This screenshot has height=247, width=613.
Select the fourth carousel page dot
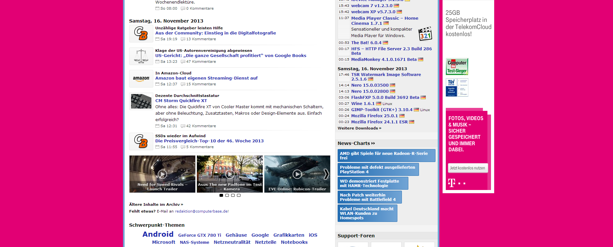(x=239, y=195)
